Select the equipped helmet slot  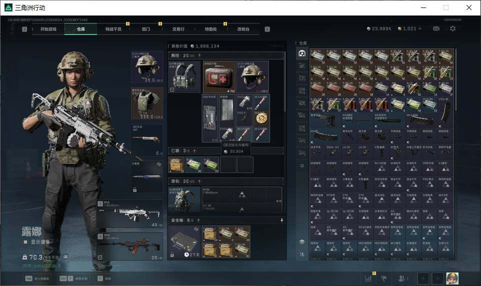tap(147, 67)
